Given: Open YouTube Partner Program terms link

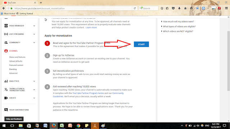Looking at the screenshot, I should [x=88, y=93].
